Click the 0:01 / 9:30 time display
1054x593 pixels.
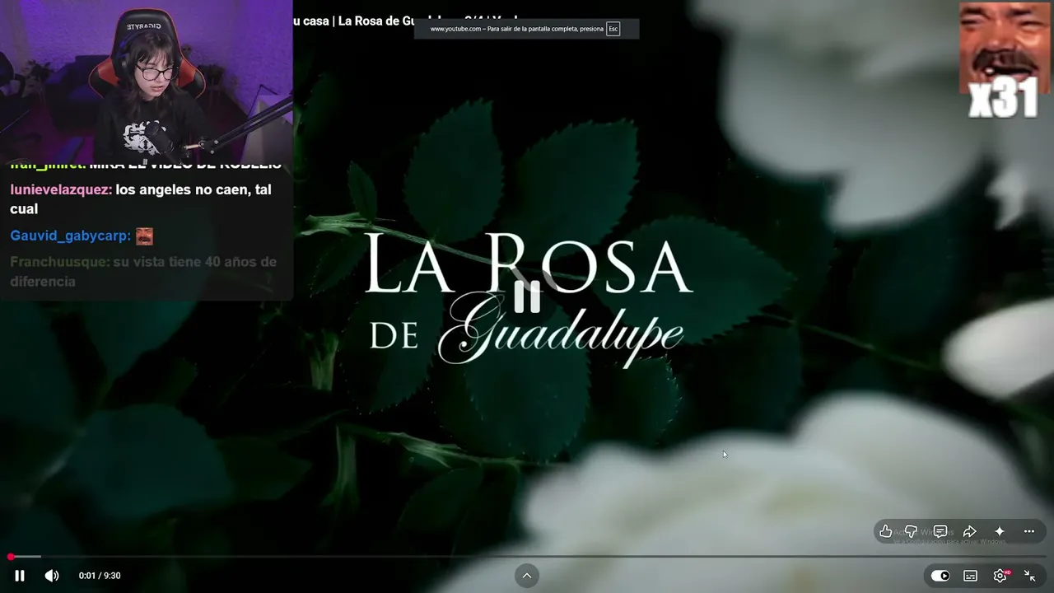point(100,576)
